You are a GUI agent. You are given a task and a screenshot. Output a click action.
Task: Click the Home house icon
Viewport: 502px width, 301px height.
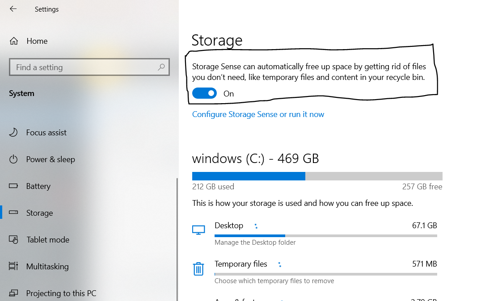click(13, 41)
